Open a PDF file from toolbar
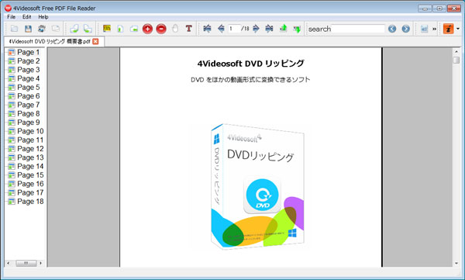 tap(14, 29)
